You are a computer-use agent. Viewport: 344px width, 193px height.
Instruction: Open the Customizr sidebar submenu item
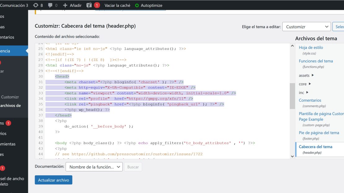pyautogui.click(x=10, y=97)
